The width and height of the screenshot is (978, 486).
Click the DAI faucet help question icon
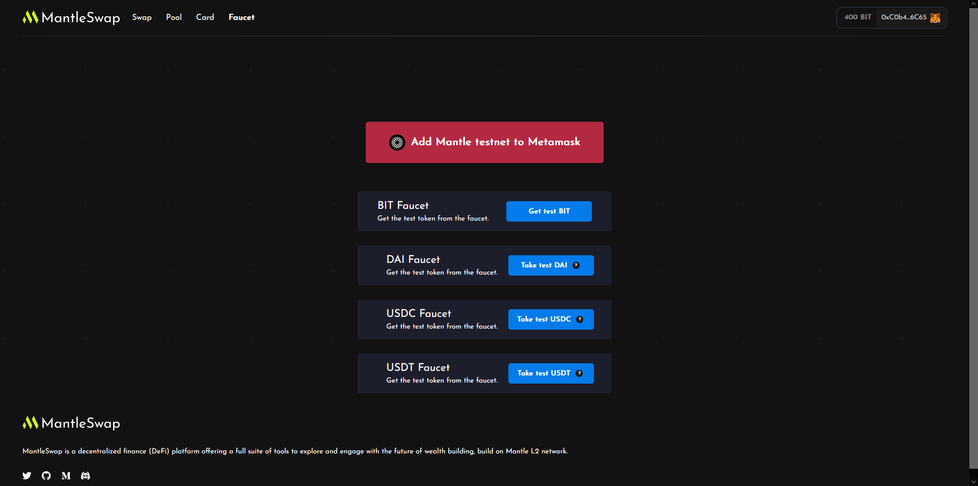click(x=576, y=265)
